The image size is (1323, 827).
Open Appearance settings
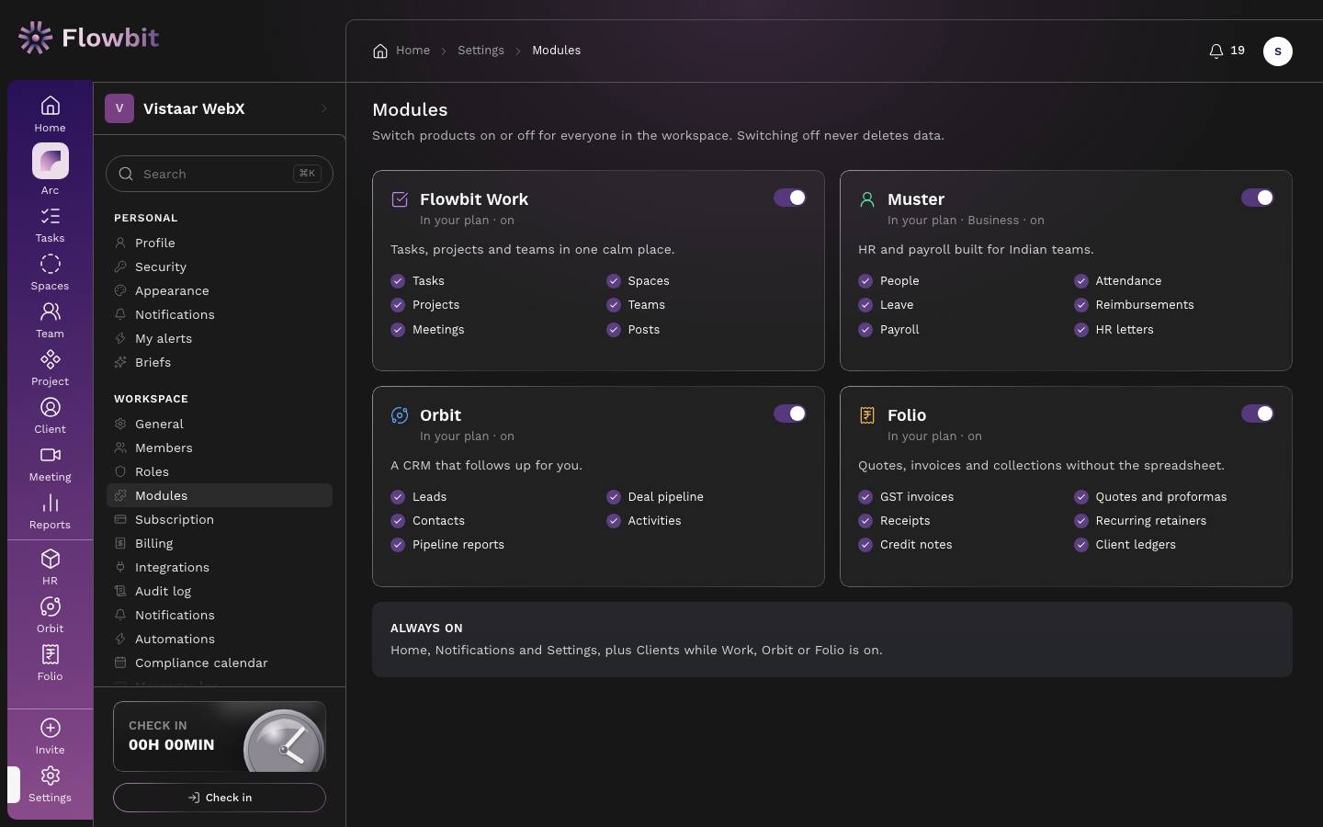click(x=220, y=290)
